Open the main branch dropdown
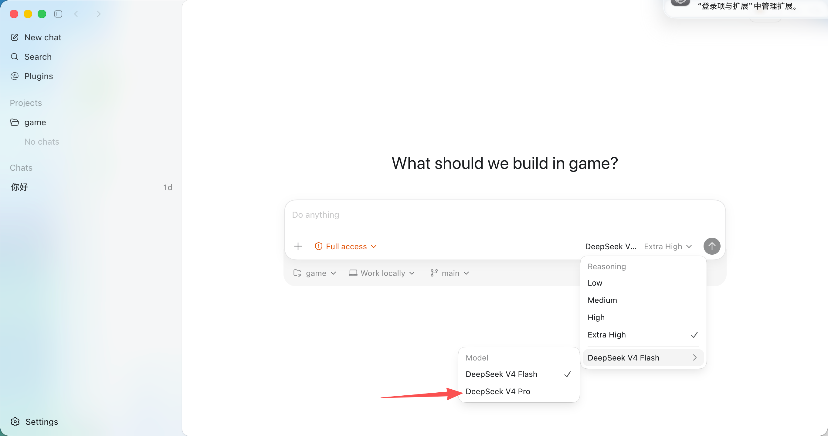This screenshot has height=436, width=828. [450, 273]
